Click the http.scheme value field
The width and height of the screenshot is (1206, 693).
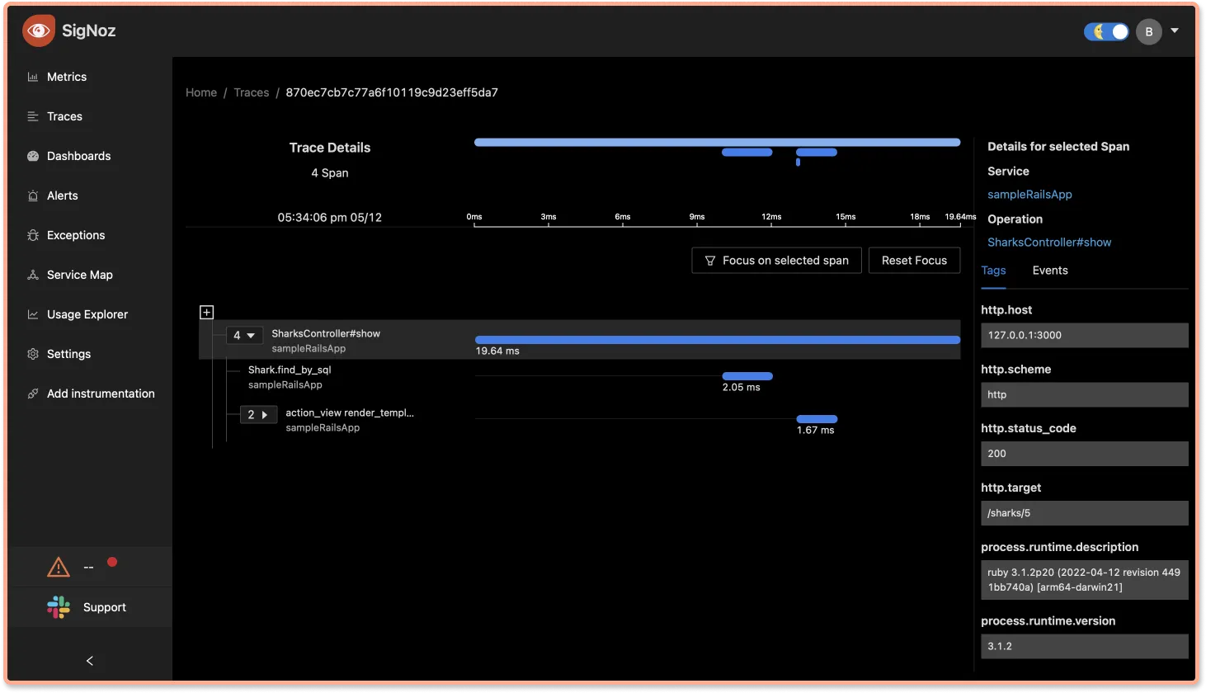[x=1085, y=394]
